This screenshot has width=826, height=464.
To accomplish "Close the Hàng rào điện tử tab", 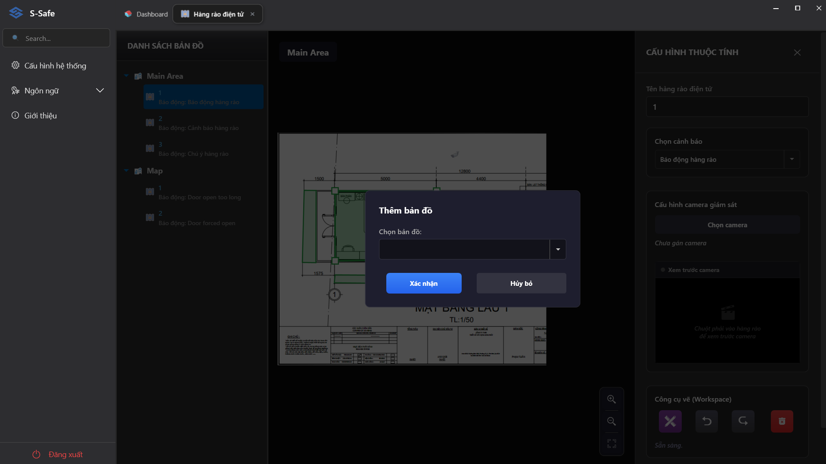I will coord(252,14).
